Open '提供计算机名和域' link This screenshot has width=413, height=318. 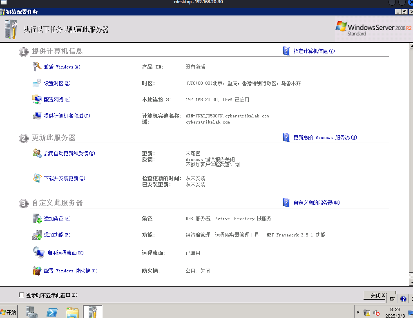click(67, 116)
